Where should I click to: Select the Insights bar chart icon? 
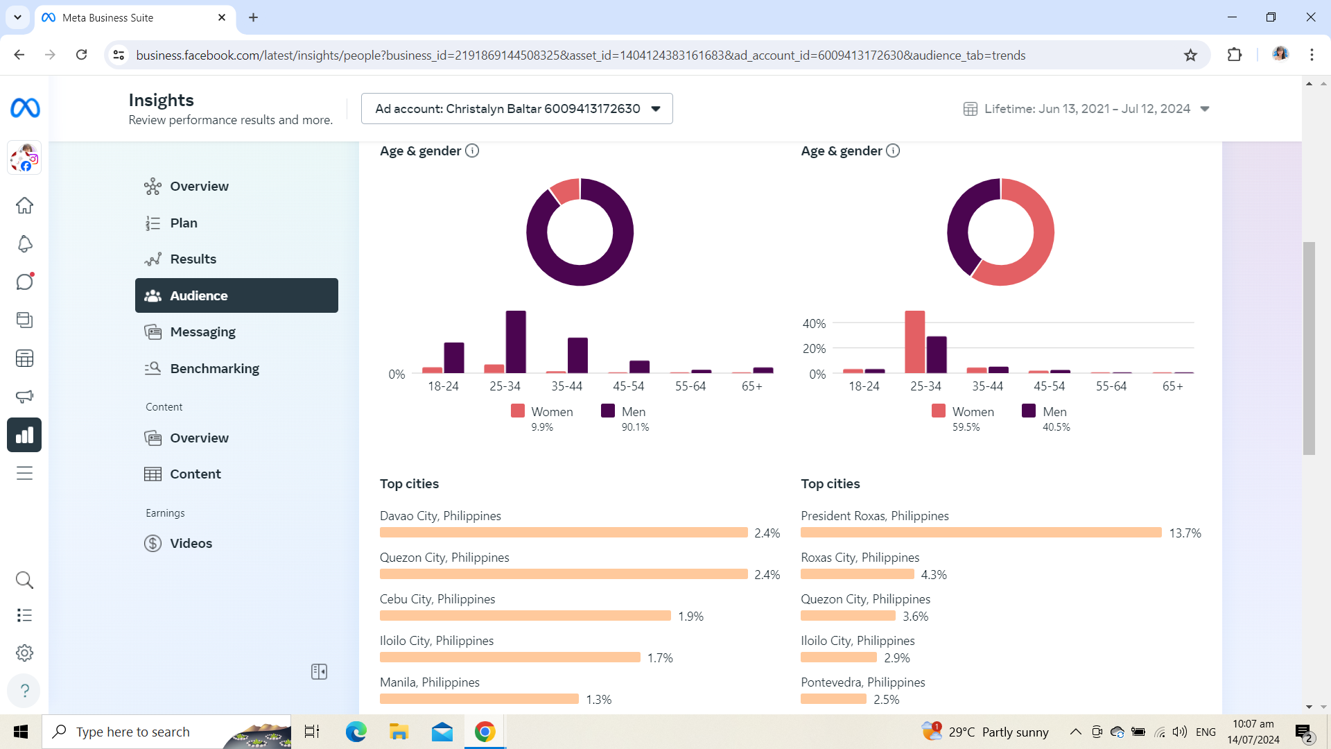tap(24, 435)
